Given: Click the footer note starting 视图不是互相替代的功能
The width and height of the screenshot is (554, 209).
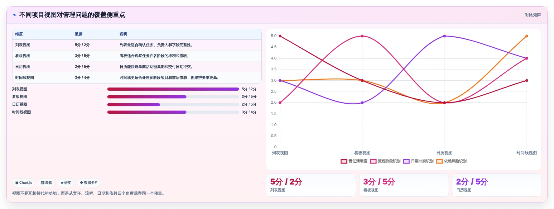Looking at the screenshot, I should click(89, 193).
